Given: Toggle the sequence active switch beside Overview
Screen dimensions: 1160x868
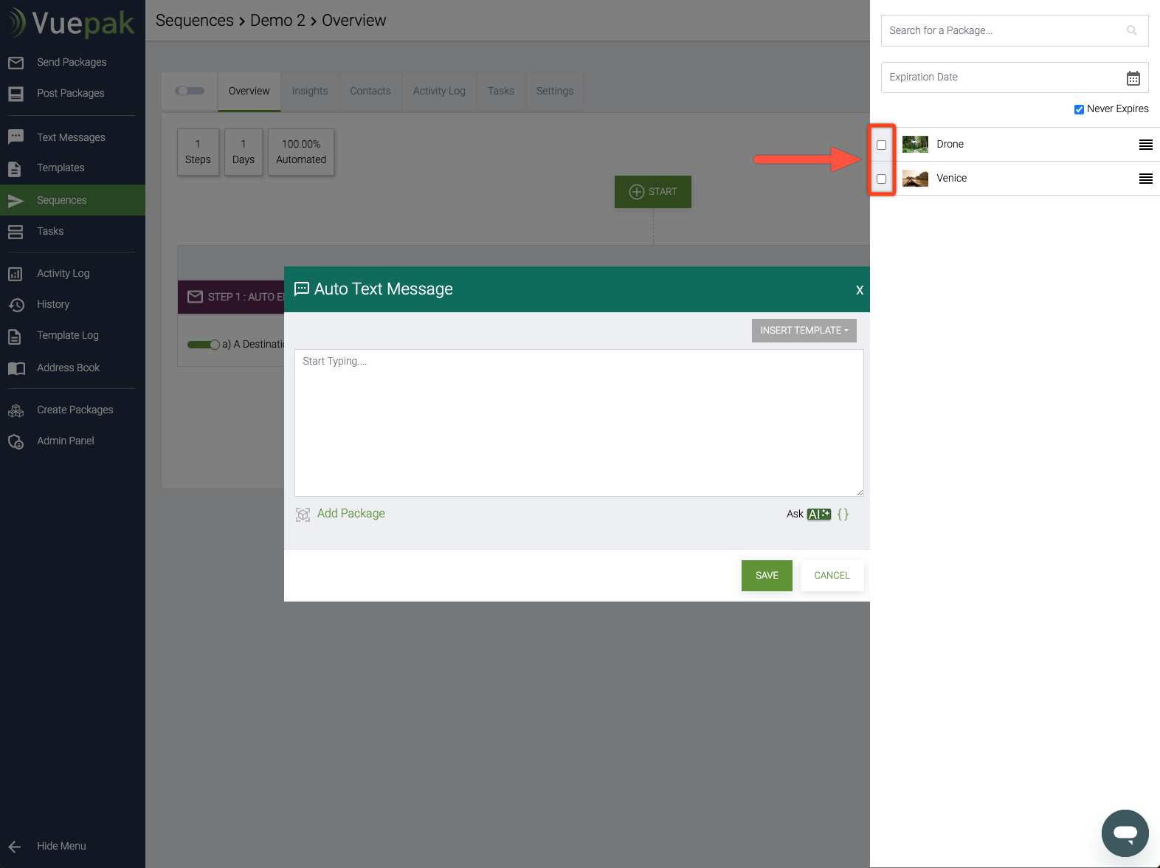Looking at the screenshot, I should [190, 91].
